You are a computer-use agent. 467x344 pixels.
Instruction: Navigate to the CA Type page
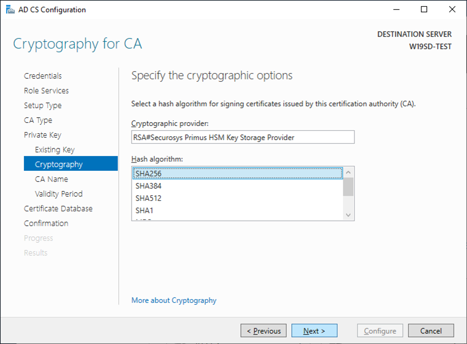point(38,120)
